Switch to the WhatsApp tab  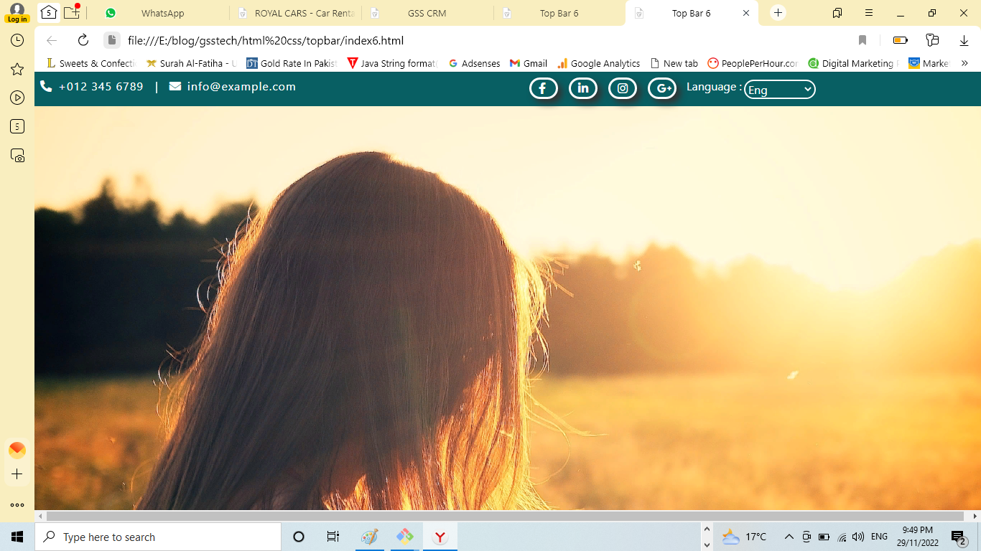point(162,13)
